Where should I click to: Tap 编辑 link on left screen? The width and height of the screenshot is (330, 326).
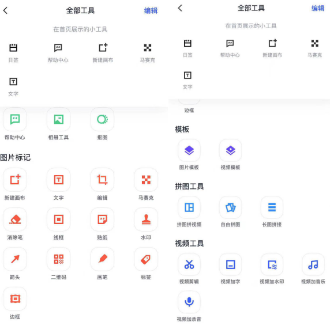151,10
